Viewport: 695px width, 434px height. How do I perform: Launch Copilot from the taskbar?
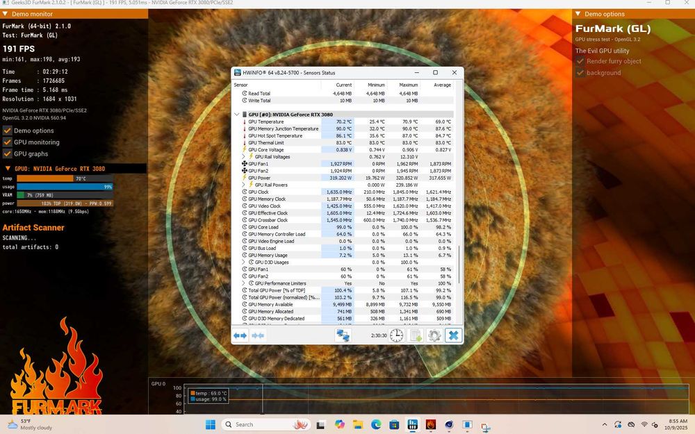point(340,424)
